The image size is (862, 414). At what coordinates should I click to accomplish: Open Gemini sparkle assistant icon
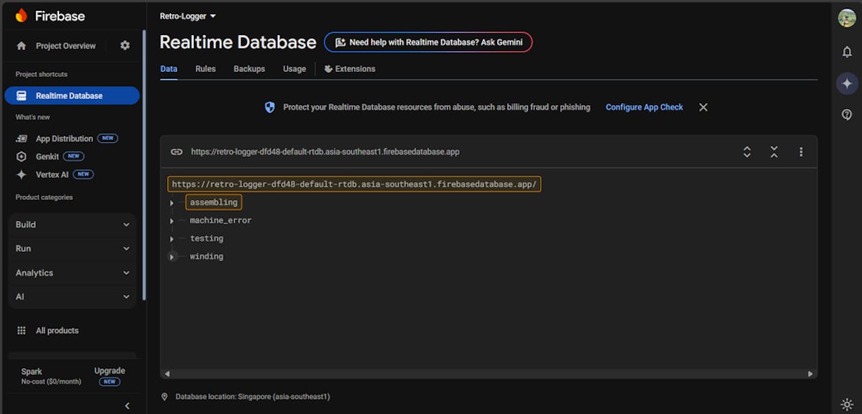(x=847, y=83)
